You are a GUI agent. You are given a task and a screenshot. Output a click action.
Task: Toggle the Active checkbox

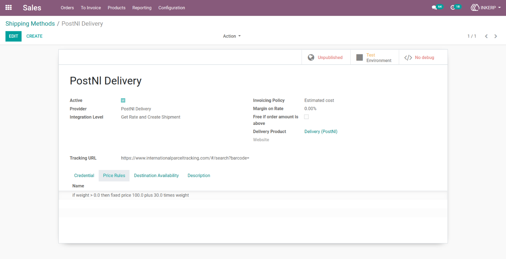tap(123, 100)
